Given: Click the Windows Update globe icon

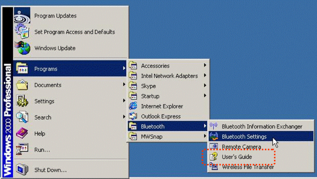Looking at the screenshot, I should [x=23, y=48].
